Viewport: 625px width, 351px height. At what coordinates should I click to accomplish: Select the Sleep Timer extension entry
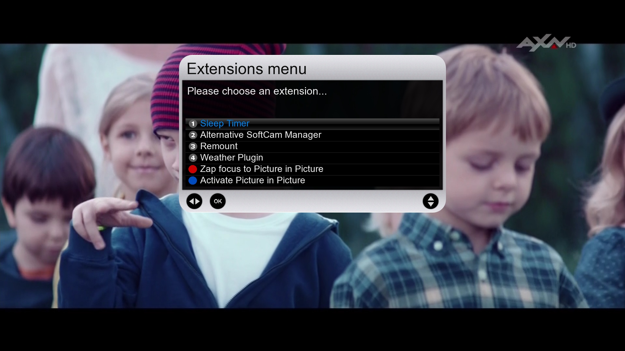225,123
